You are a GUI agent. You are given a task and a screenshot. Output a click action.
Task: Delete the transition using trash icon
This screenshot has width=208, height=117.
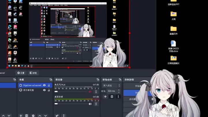[x=112, y=96]
